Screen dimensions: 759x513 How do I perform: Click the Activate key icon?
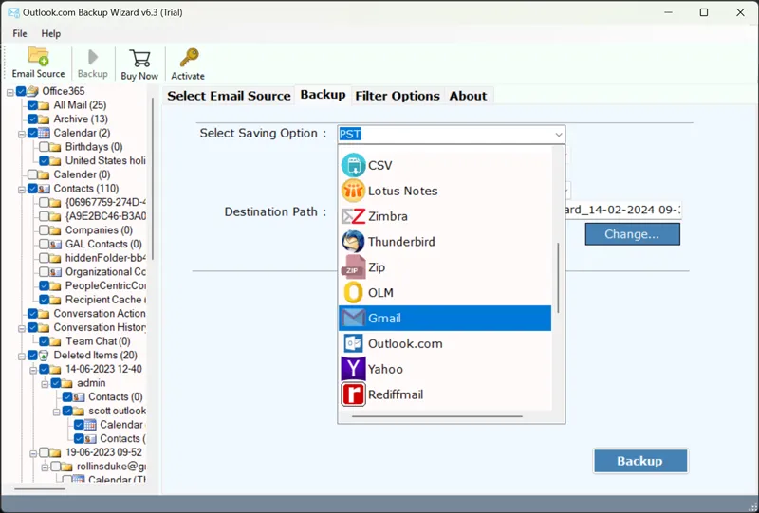pos(188,57)
